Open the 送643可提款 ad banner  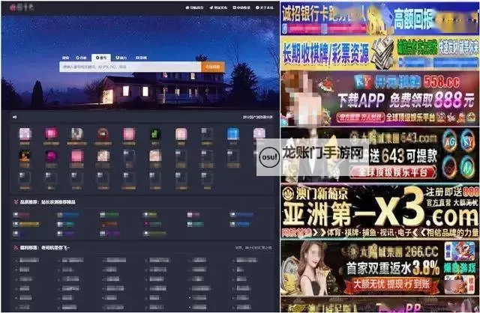379,155
